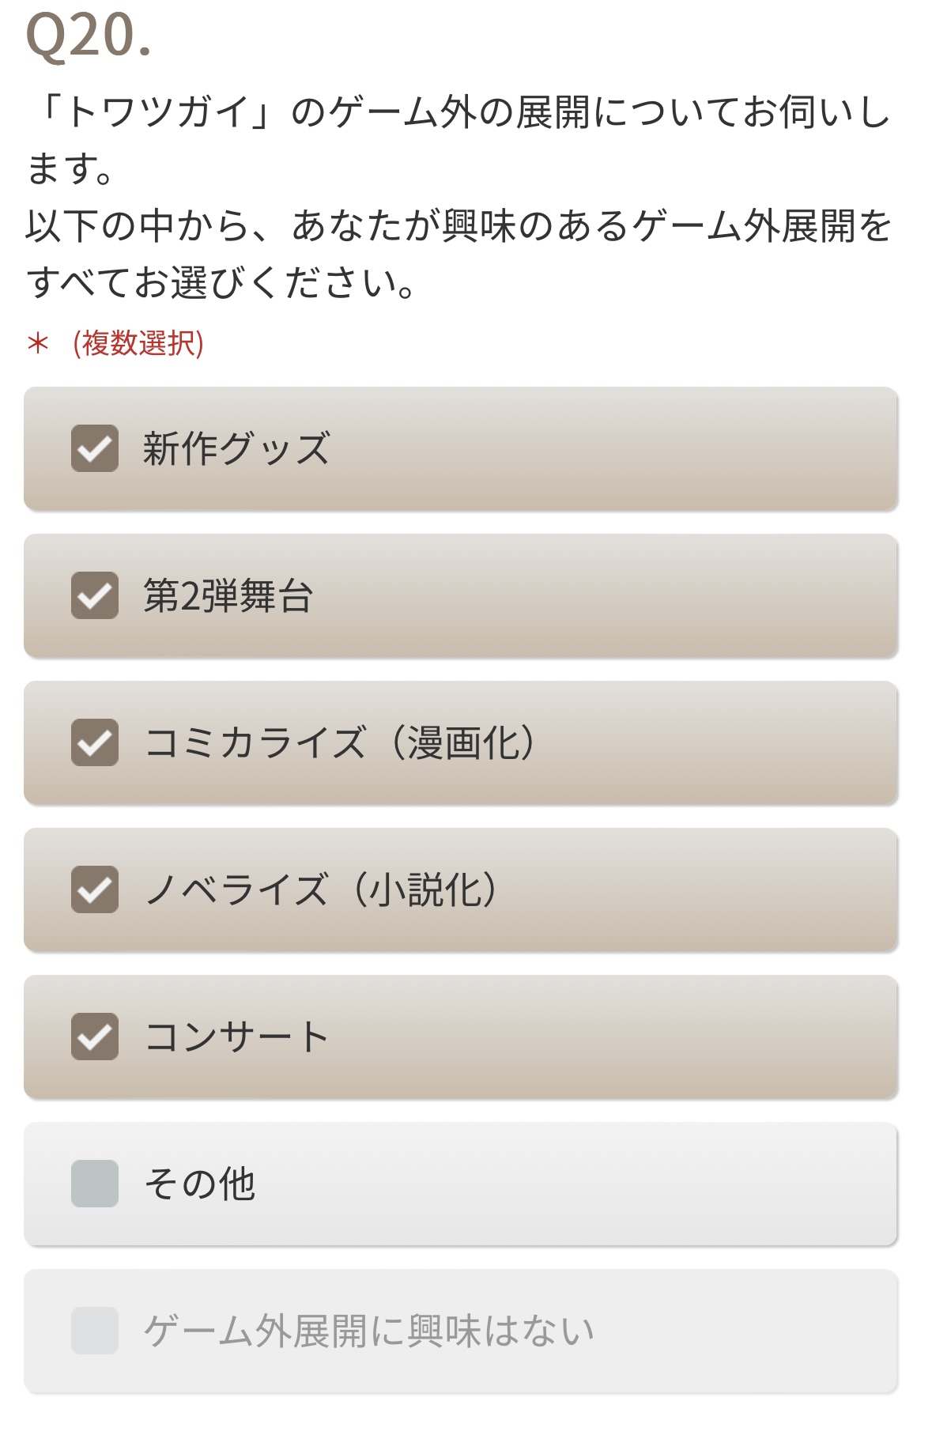Check the その他 checkbox
This screenshot has width=932, height=1454.
click(x=95, y=1184)
